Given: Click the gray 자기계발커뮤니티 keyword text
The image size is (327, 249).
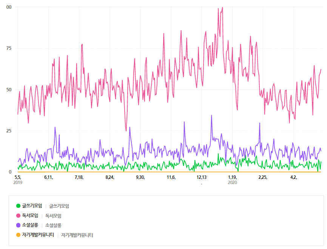Looking at the screenshot, I should 77,235.
